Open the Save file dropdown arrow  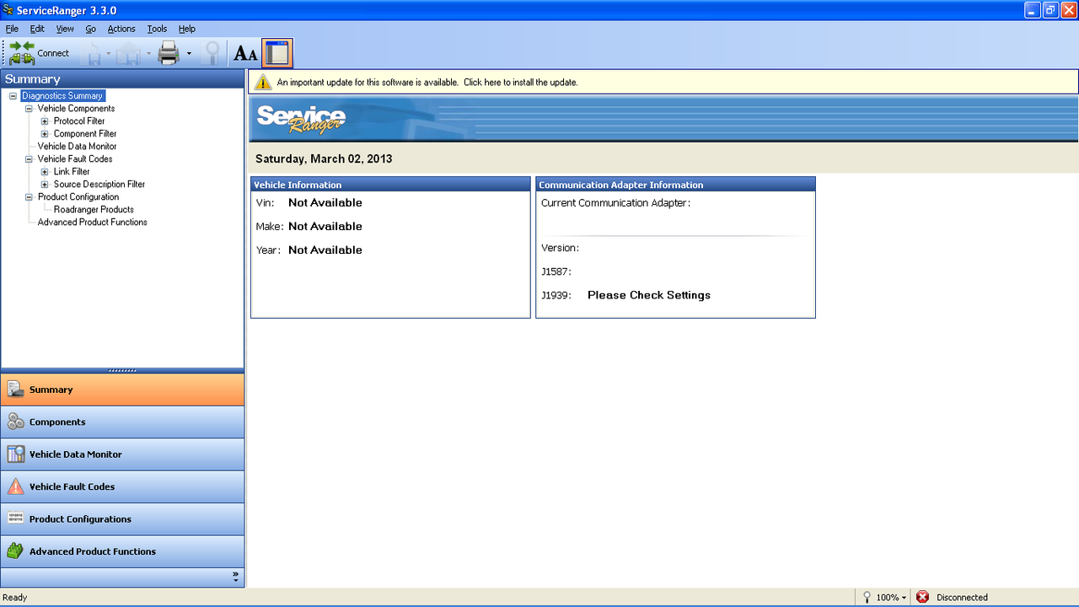coord(109,54)
